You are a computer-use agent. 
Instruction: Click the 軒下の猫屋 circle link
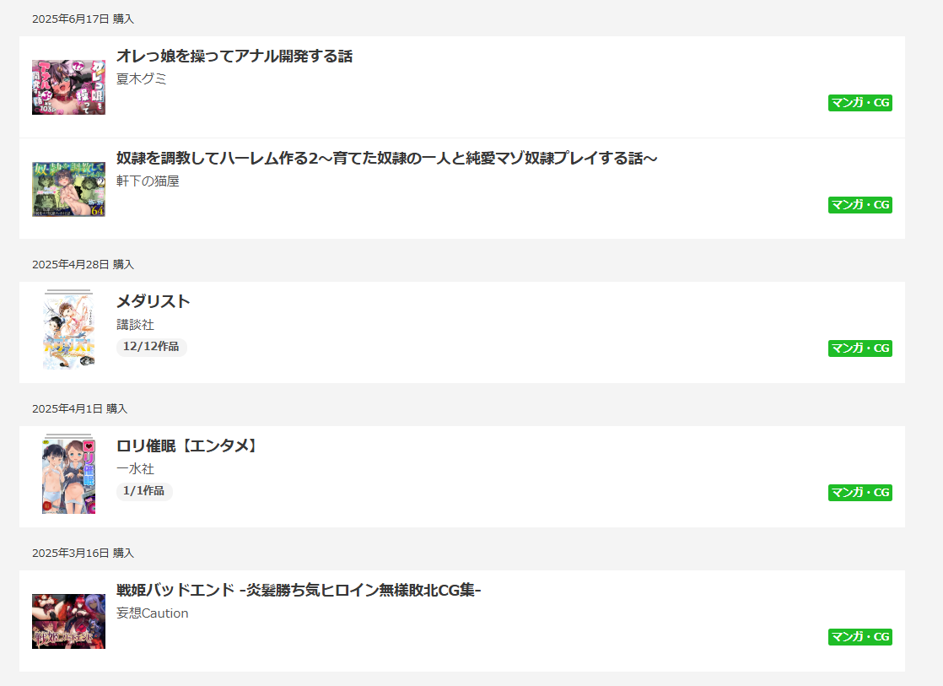[x=148, y=181]
